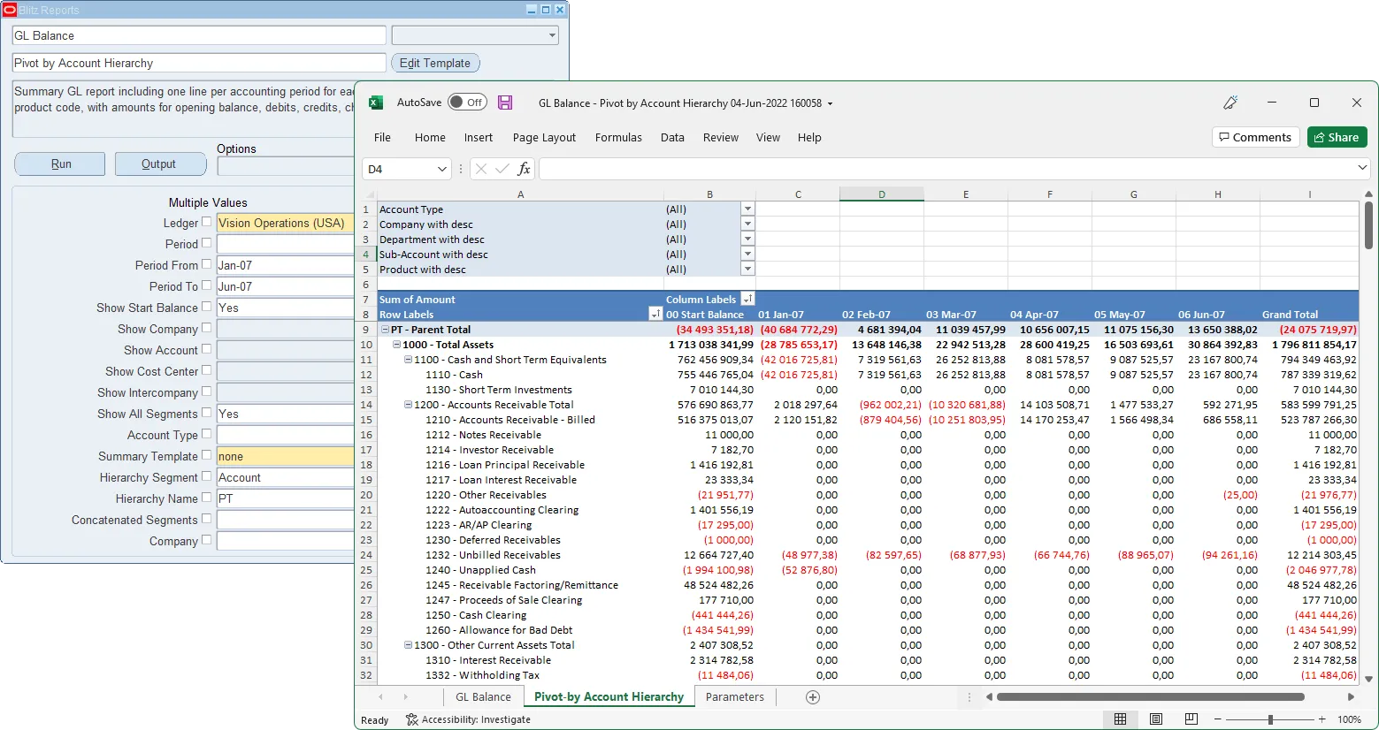Check the Period From checkbox
The width and height of the screenshot is (1379, 730).
click(206, 264)
